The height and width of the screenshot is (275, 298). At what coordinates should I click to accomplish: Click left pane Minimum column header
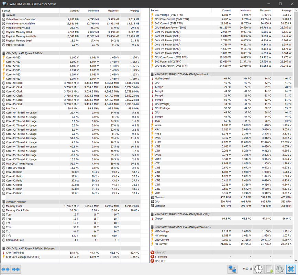90,11
